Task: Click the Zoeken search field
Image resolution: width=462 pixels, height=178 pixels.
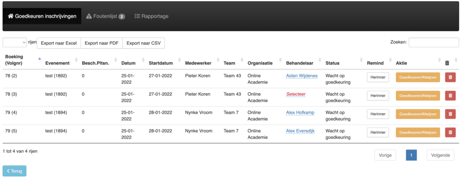Action: [434, 42]
